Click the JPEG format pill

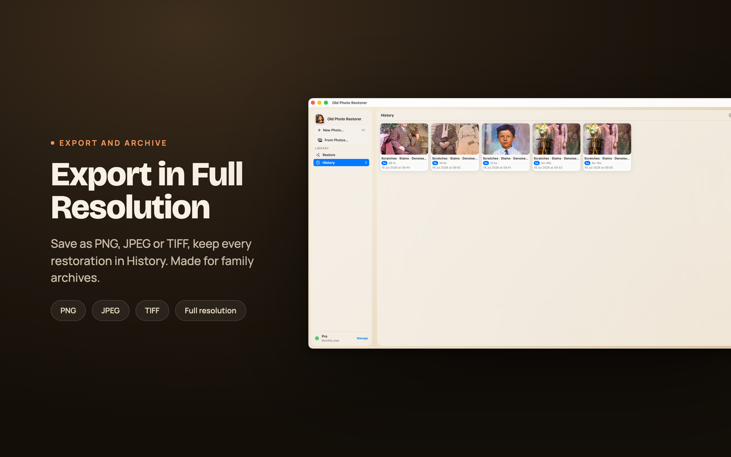[111, 311]
